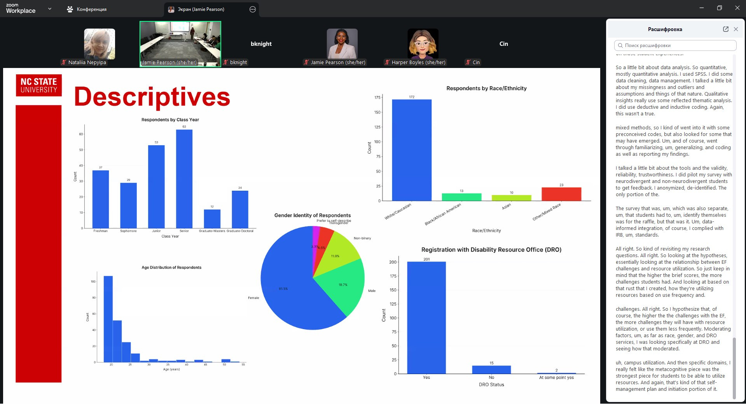
Task: Click the muted mic icon beside Cin
Action: tap(468, 63)
